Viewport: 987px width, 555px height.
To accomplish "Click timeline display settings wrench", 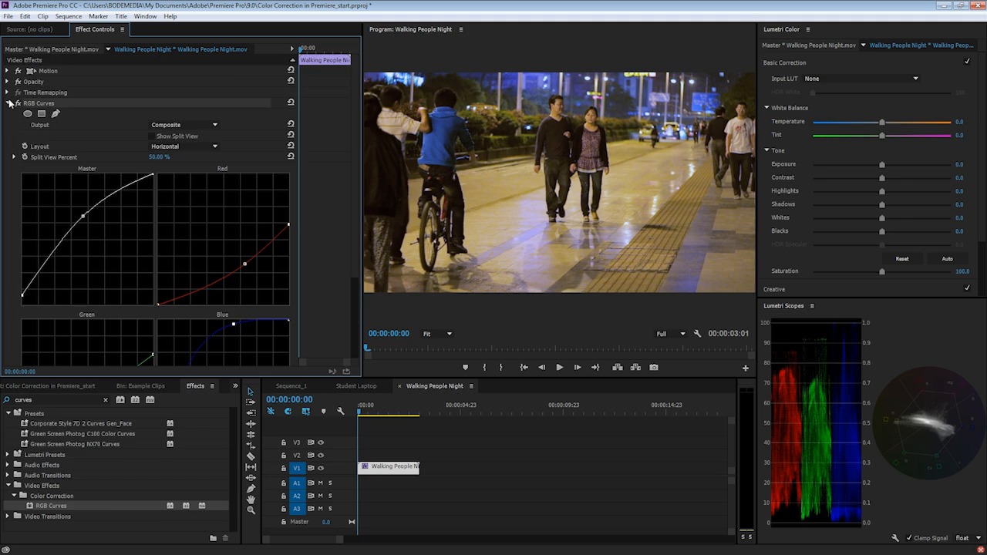I will pos(341,412).
